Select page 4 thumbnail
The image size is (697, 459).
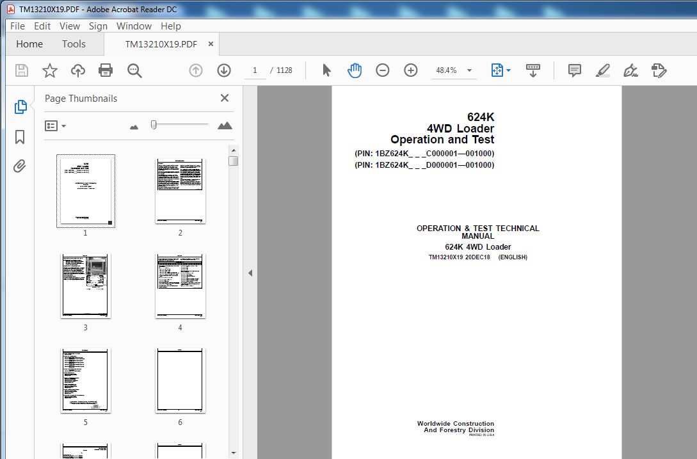click(180, 286)
